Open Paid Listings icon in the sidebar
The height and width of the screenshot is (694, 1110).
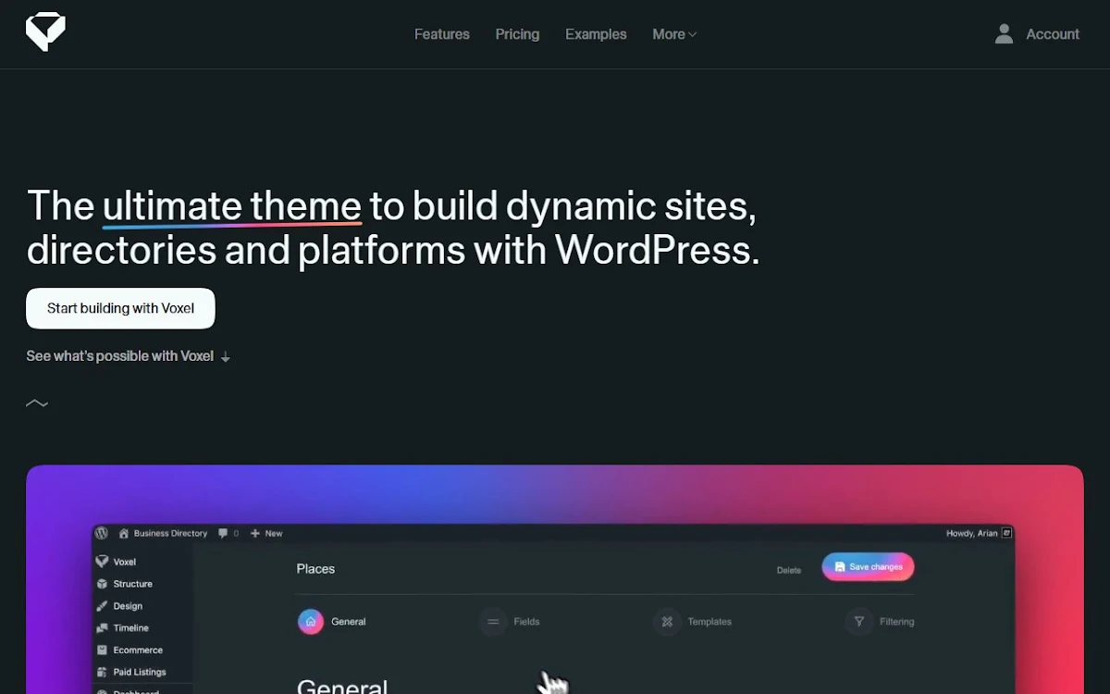click(x=102, y=673)
